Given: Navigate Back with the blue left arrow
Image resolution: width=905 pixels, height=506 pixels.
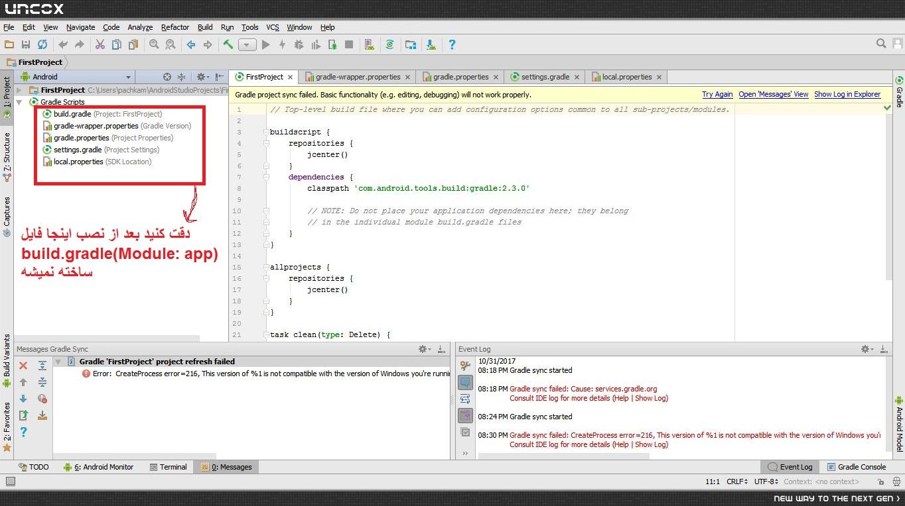Looking at the screenshot, I should (191, 44).
